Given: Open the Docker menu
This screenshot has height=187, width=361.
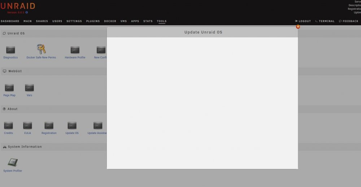Looking at the screenshot, I should [x=110, y=21].
